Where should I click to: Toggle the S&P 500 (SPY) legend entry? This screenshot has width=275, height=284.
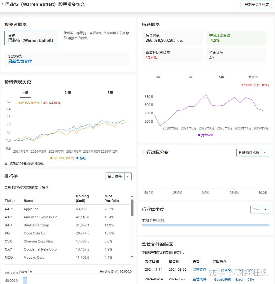[x=62, y=158]
